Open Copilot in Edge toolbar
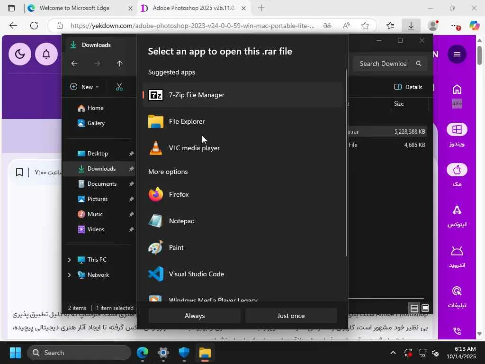This screenshot has width=485, height=364. click(474, 26)
